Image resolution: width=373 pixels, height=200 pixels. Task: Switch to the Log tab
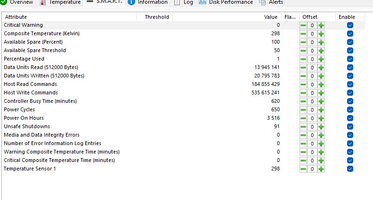pyautogui.click(x=183, y=2)
